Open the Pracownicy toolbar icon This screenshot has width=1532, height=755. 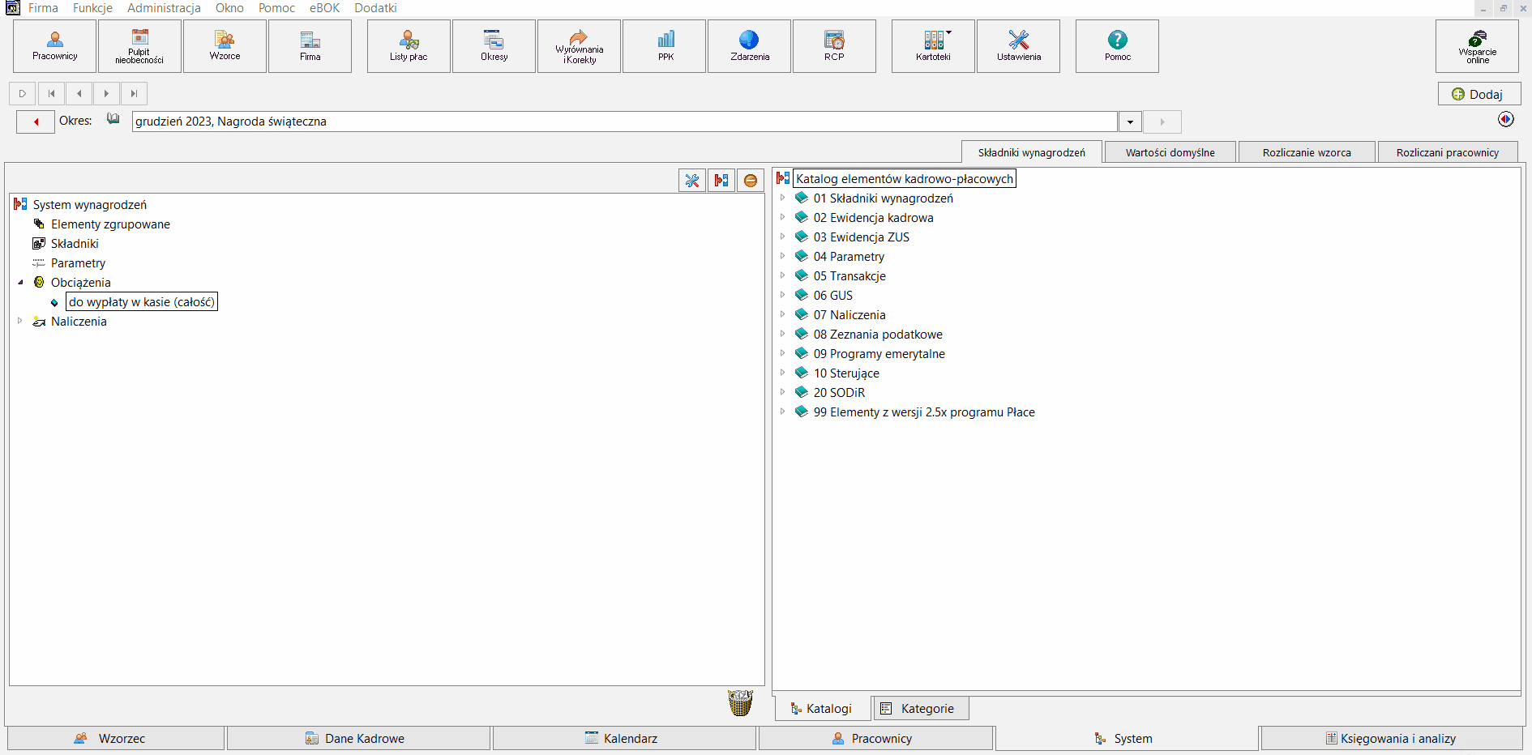click(x=55, y=46)
